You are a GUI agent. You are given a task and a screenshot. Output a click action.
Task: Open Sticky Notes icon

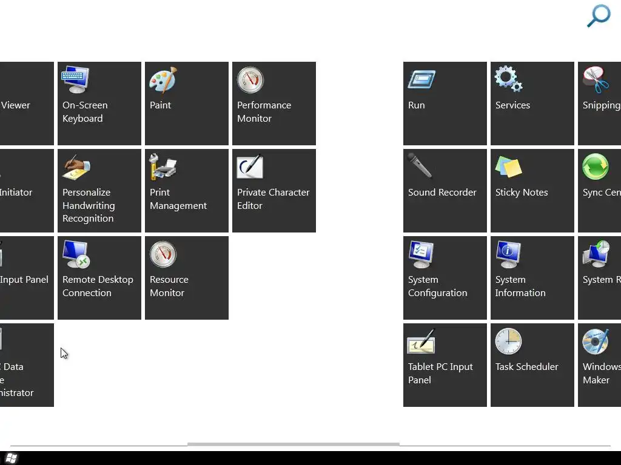(x=509, y=167)
